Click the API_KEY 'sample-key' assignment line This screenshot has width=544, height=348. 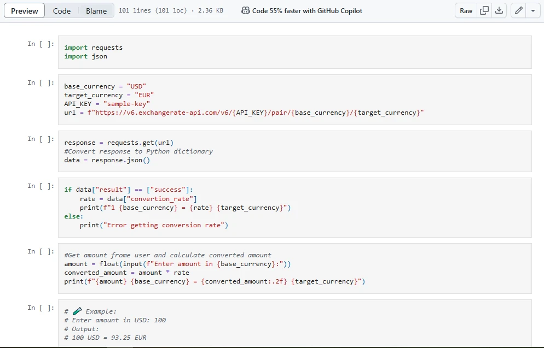click(x=107, y=104)
